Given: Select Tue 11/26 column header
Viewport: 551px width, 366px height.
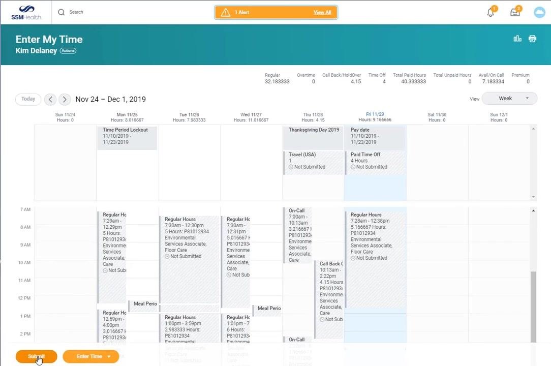Looking at the screenshot, I should coord(189,117).
